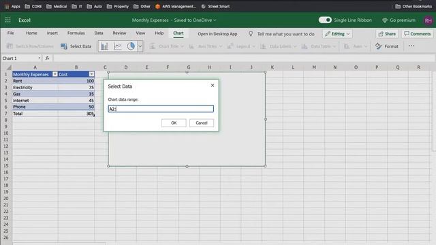Image resolution: width=436 pixels, height=245 pixels.
Task: Click the Share button
Action: point(387,34)
